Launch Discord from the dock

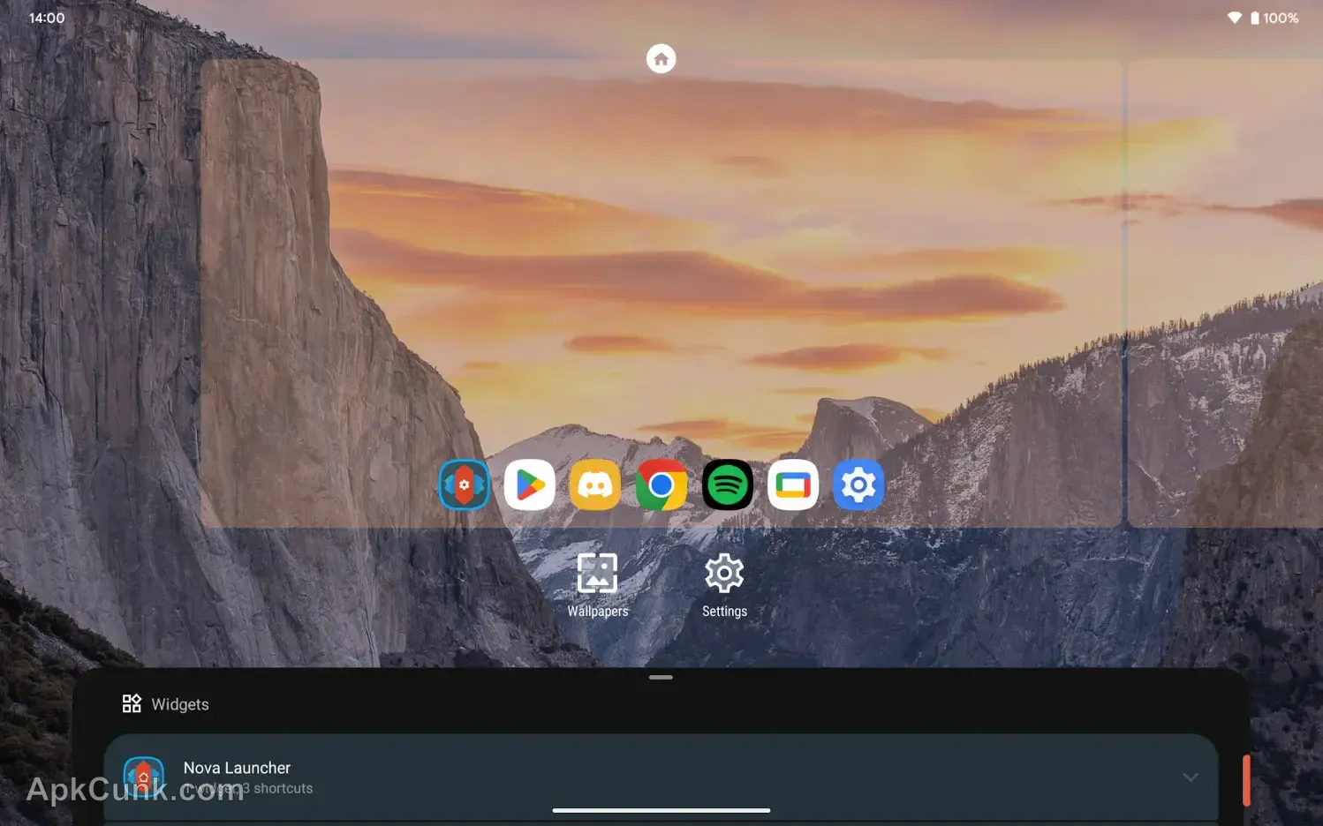click(595, 484)
